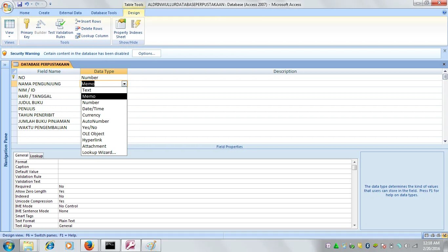Choose OLE Object from the list
The height and width of the screenshot is (252, 448).
(104, 134)
